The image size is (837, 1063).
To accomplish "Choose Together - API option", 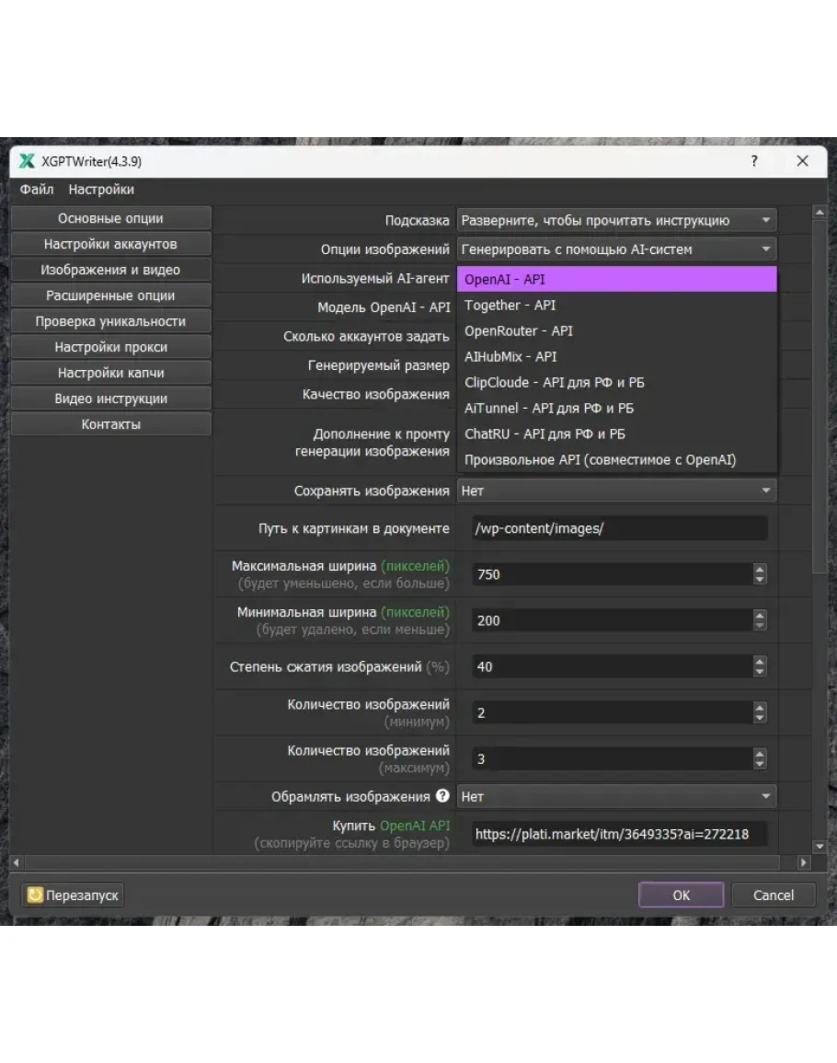I will point(617,305).
